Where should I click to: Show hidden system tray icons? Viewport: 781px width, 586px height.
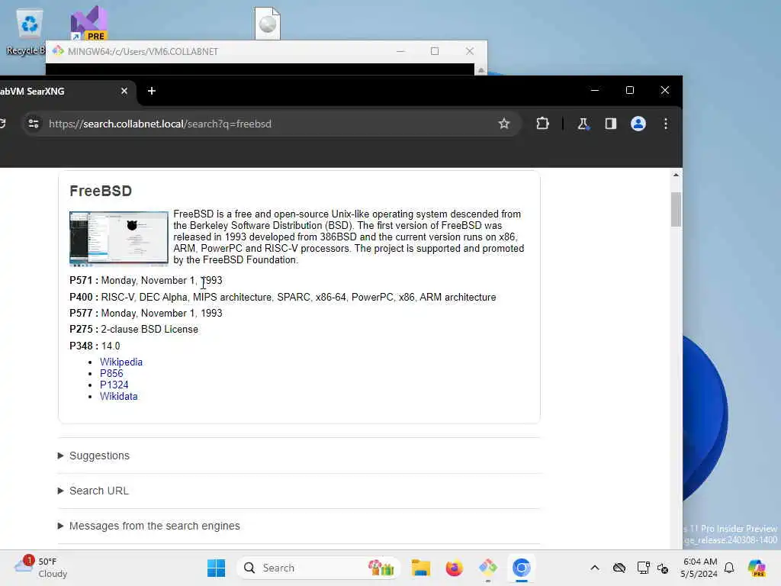(x=595, y=568)
